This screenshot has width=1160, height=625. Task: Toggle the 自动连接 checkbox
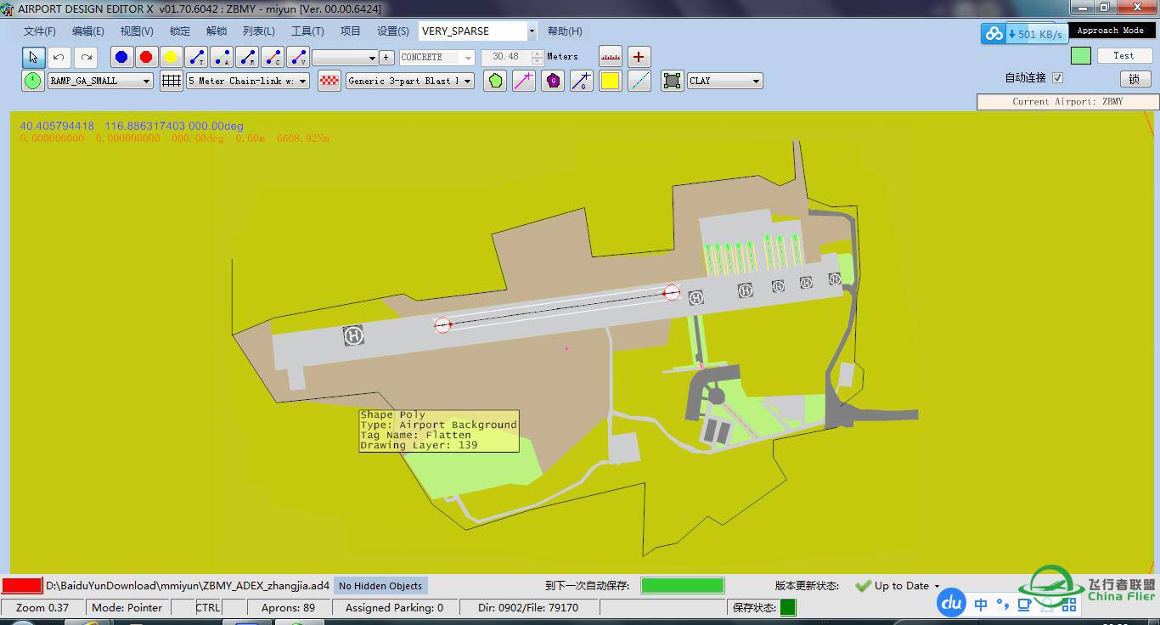[x=1057, y=78]
